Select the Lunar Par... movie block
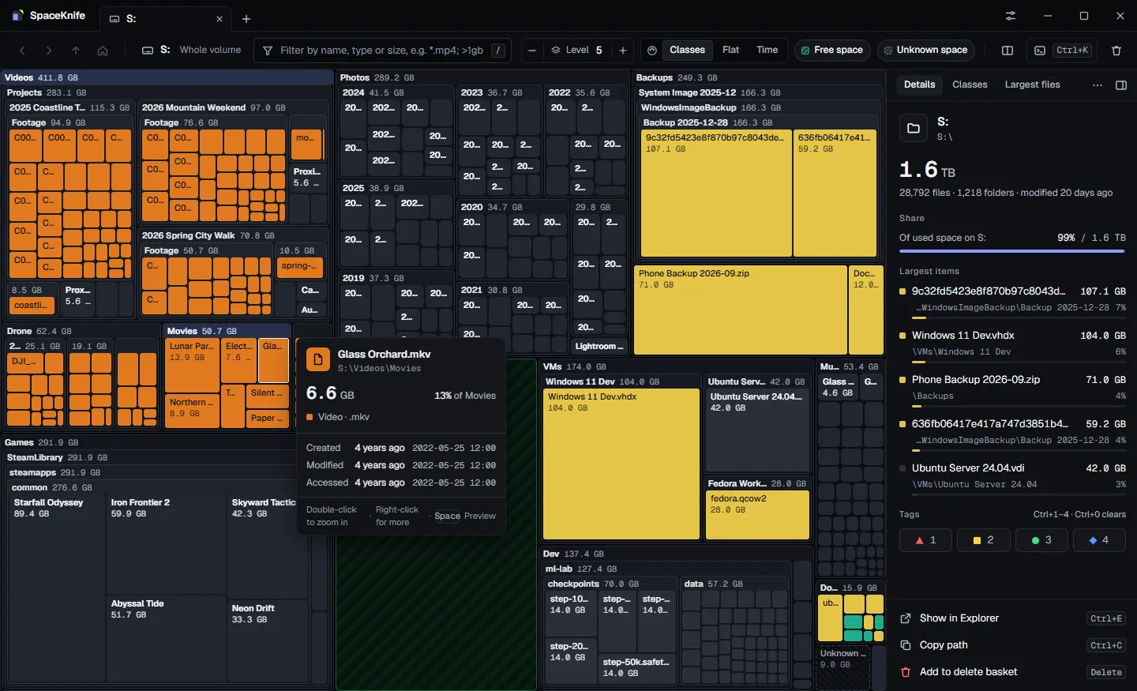Viewport: 1137px width, 691px height. coord(193,366)
